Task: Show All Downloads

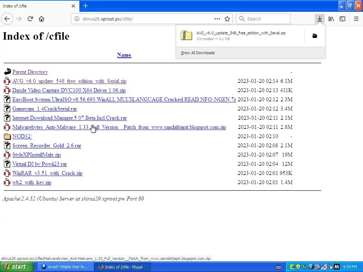Action: coord(198,53)
